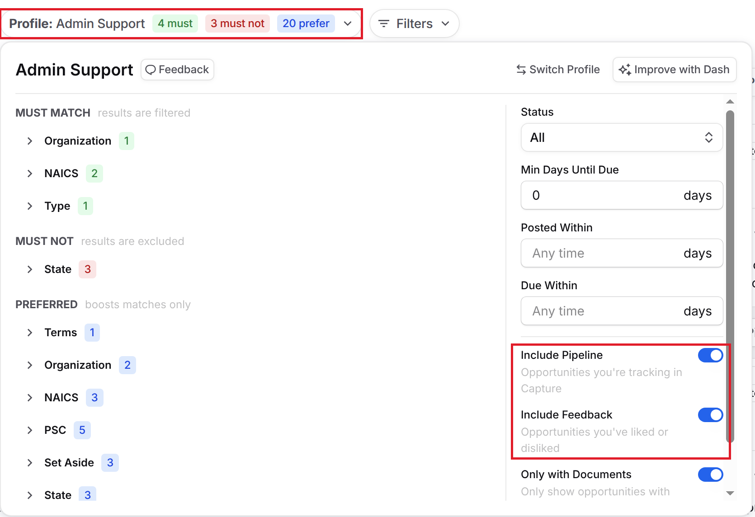Click the Admin Support heading
The width and height of the screenshot is (755, 517).
pyautogui.click(x=75, y=70)
